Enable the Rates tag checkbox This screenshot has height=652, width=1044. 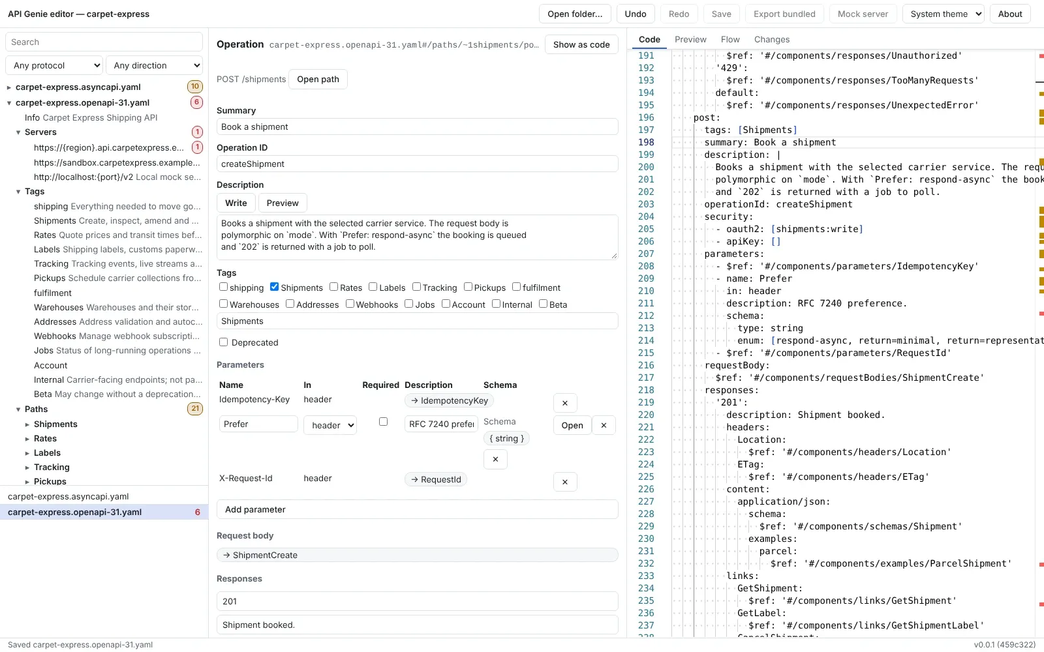tap(333, 286)
